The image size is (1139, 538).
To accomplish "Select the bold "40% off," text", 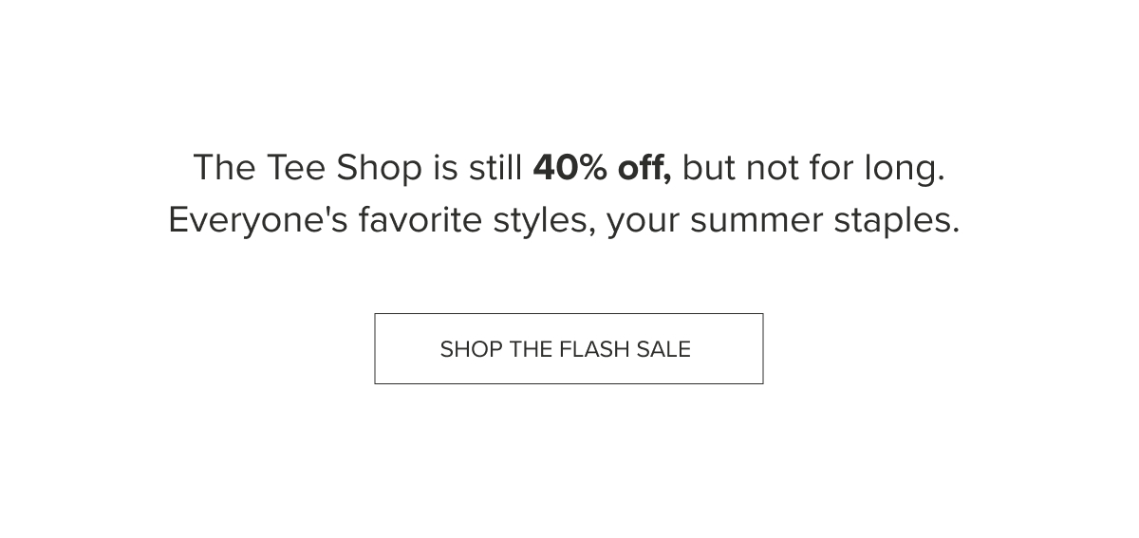I will click(x=602, y=168).
